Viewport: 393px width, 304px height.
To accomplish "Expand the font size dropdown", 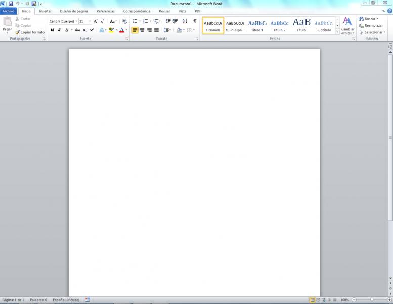I will tap(90, 21).
